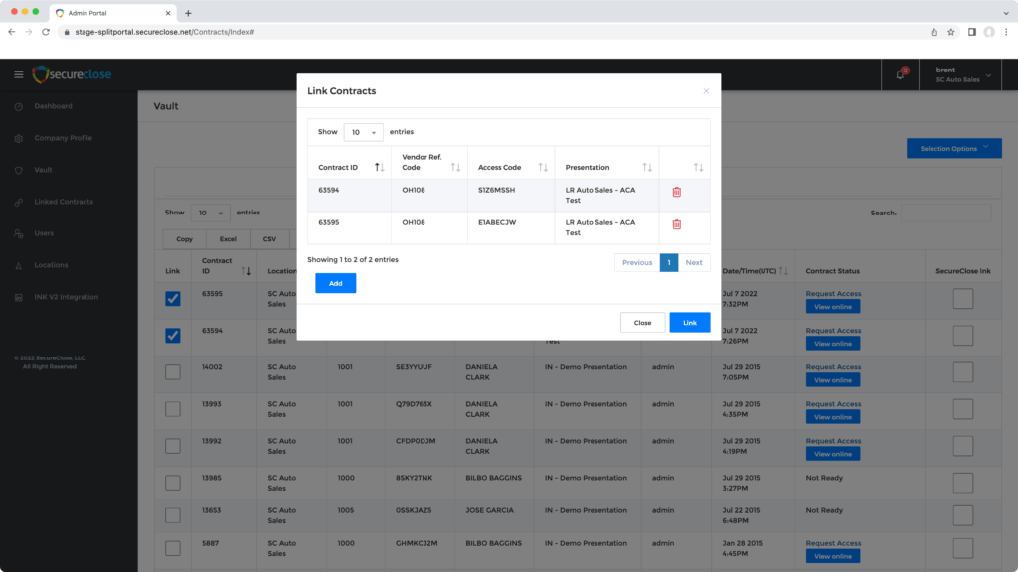The image size is (1018, 572).
Task: Sort modal by Contract ID arrows
Action: click(379, 167)
